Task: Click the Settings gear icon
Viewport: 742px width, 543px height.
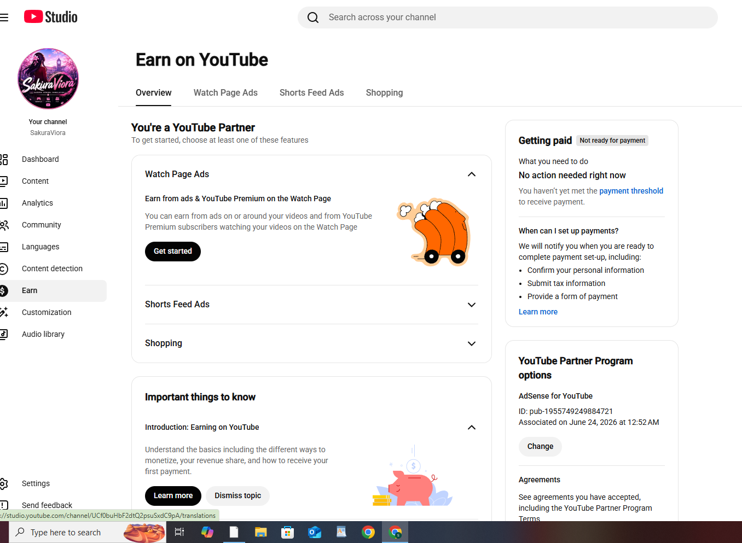Action: pos(4,483)
